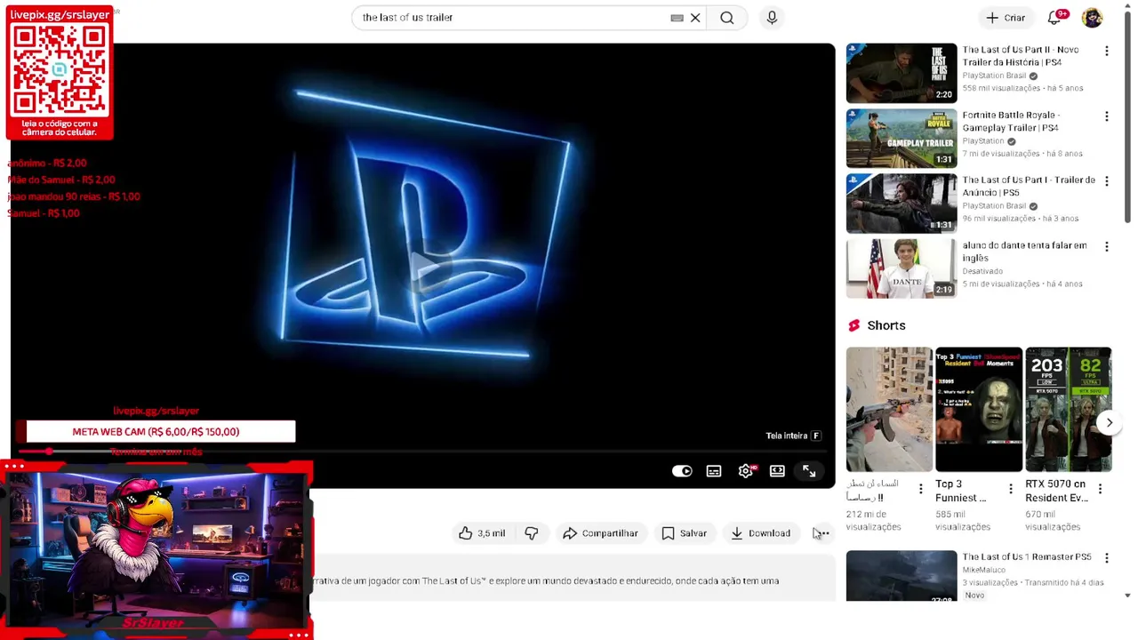Toggle subtitles in the video player

[x=714, y=471]
